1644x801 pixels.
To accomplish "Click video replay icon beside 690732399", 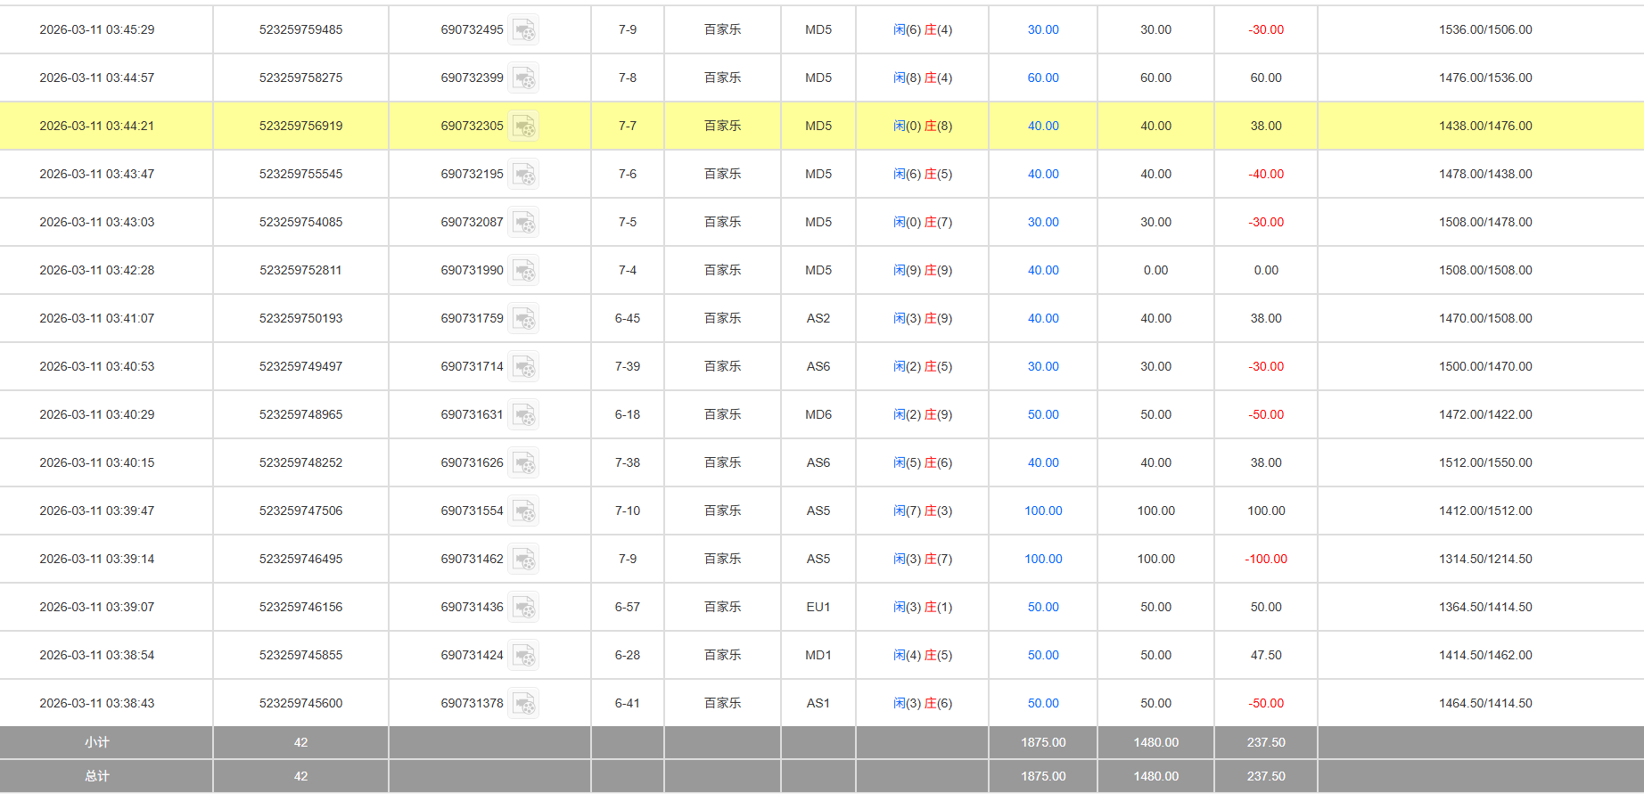I will tap(523, 78).
